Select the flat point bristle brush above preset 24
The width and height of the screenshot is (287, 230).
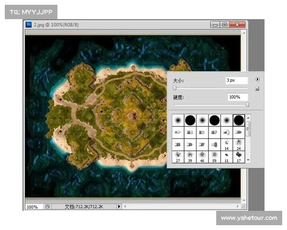(239, 132)
